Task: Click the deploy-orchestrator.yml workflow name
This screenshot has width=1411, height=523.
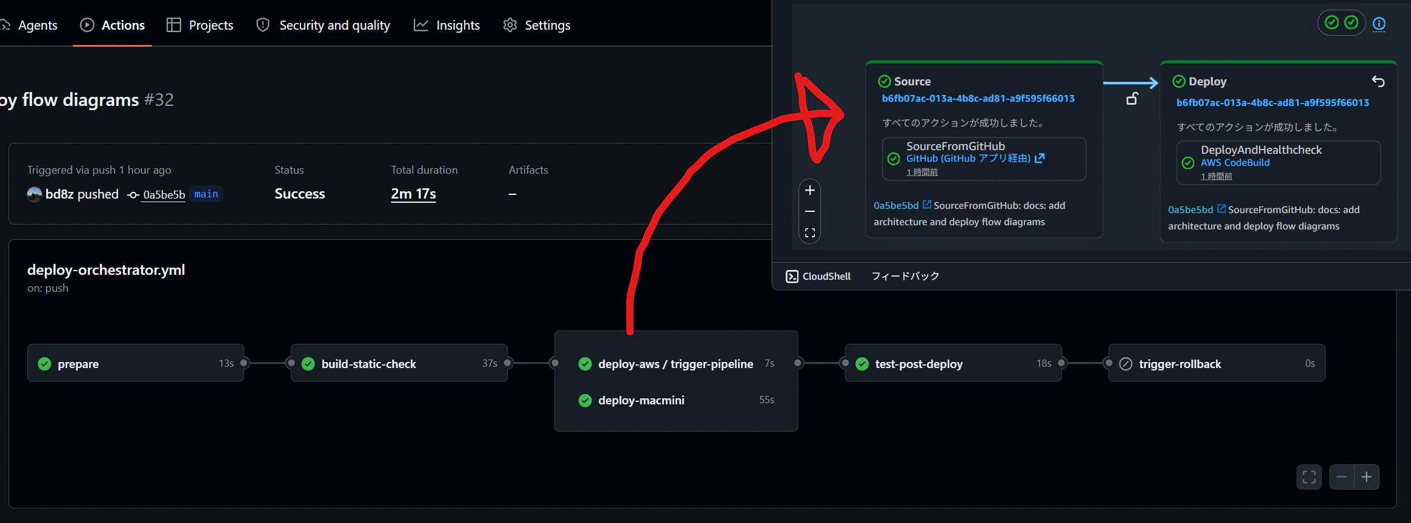Action: (x=106, y=270)
